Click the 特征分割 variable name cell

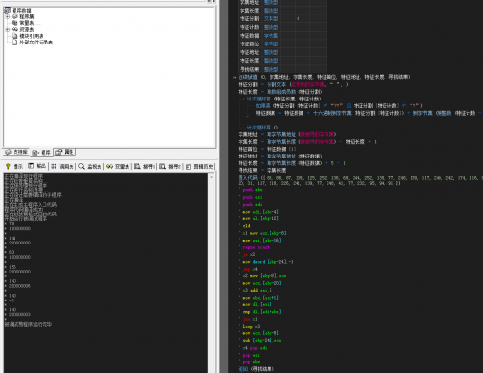(249, 19)
